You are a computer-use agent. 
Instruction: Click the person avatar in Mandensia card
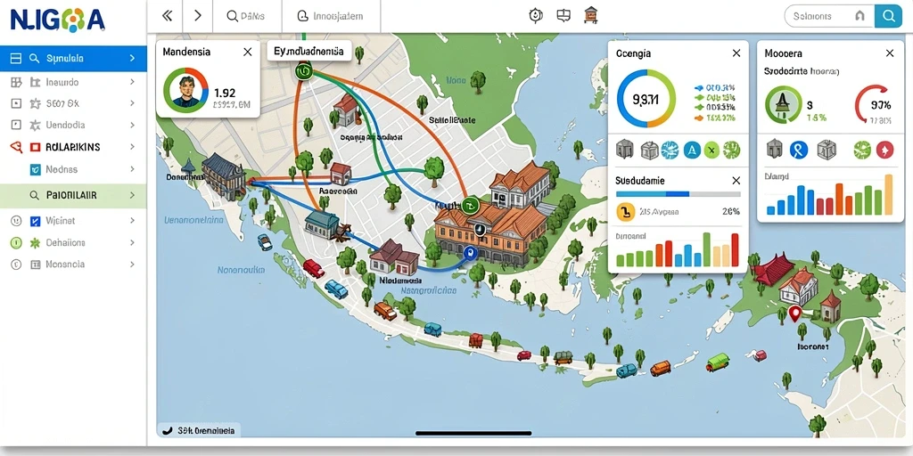tap(185, 92)
